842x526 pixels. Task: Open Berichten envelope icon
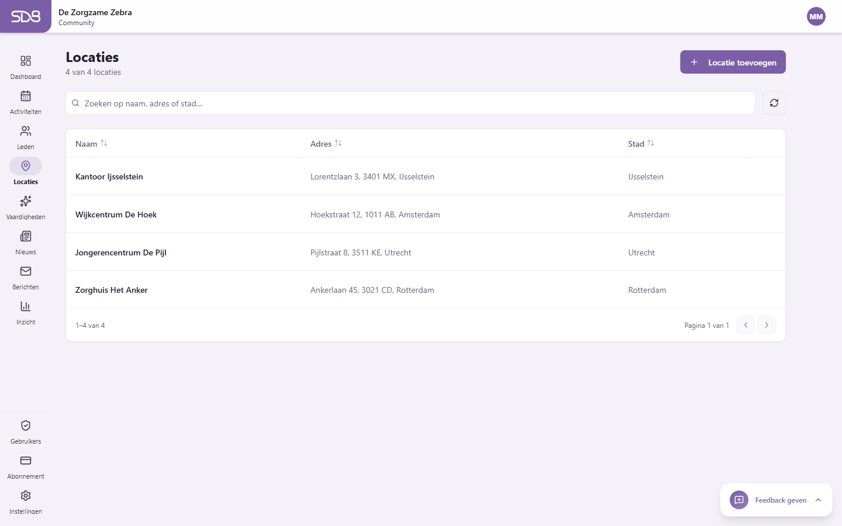[x=26, y=272]
